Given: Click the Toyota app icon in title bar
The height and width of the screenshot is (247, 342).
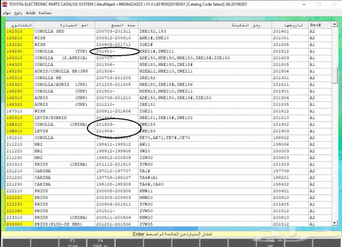Looking at the screenshot, I should tap(5, 4).
